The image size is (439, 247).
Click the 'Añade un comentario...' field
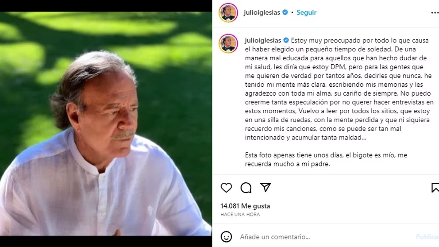(x=325, y=237)
